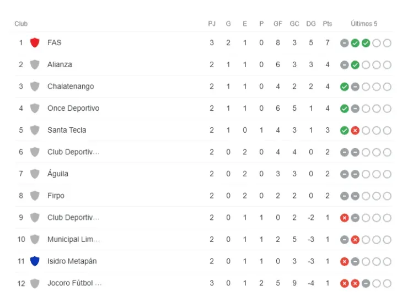Click the red FAS club crest
This screenshot has height=307, width=408.
coord(35,42)
